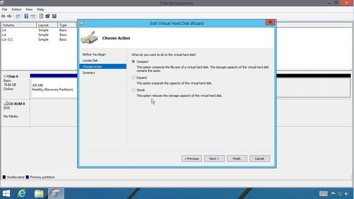Click the Refresh toolbar icon
354x199 pixels.
click(41, 16)
